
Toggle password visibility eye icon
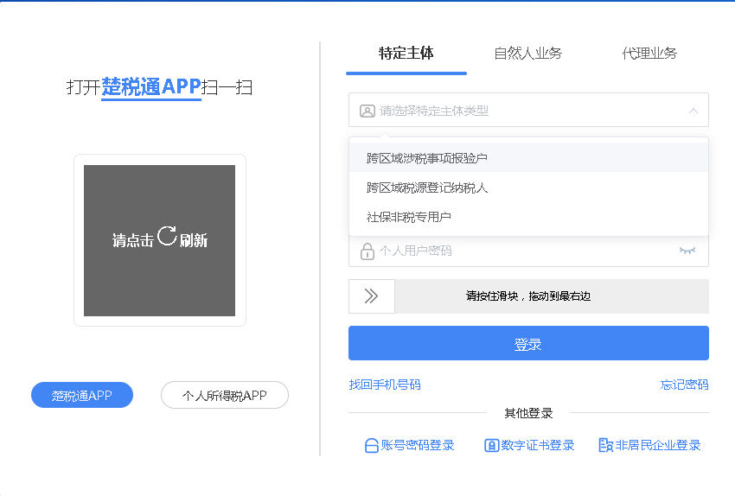coord(687,251)
